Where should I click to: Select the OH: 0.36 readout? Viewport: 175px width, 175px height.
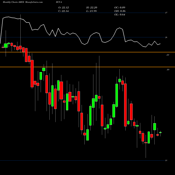120,11
